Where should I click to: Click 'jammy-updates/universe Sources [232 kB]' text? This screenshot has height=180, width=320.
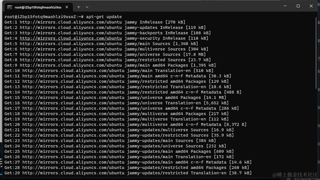(x=177, y=146)
